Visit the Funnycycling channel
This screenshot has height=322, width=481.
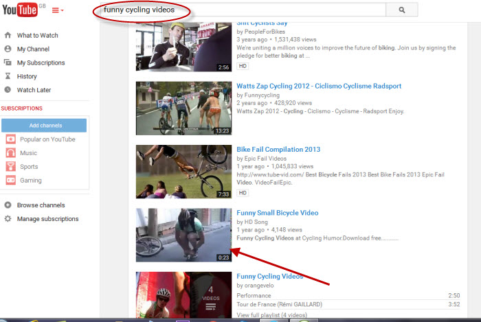click(x=262, y=95)
